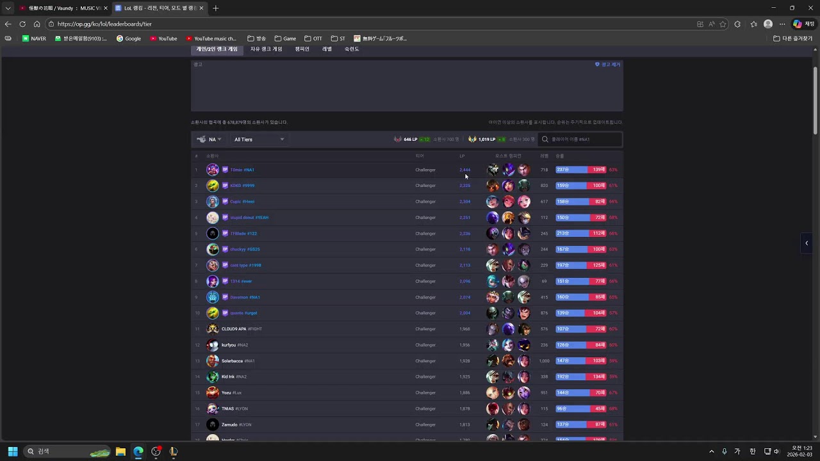Open the NA region dropdown

[x=209, y=139]
